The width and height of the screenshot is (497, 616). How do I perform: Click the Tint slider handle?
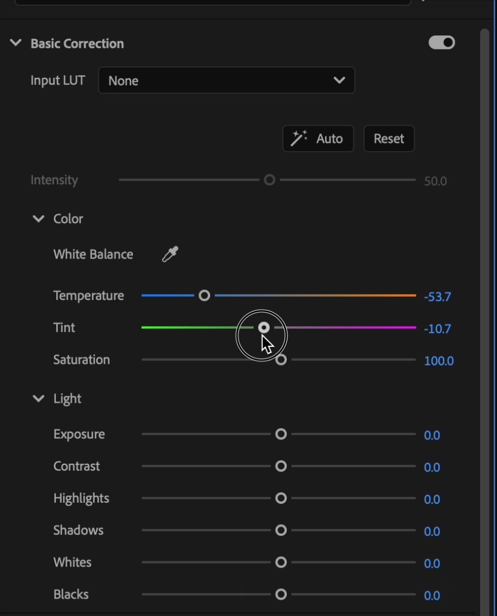point(264,327)
